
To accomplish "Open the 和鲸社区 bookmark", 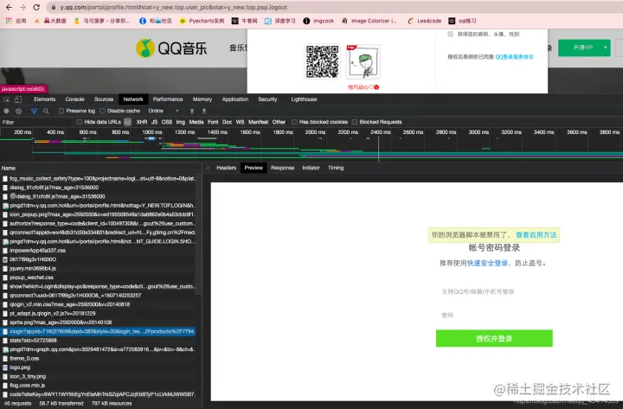I will tap(156, 21).
